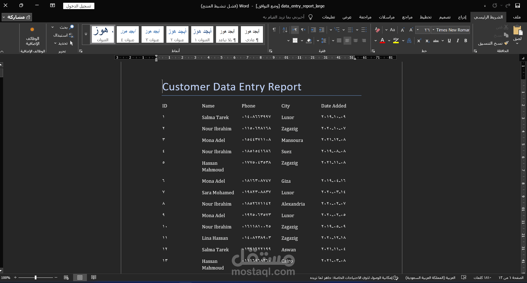Toggle show paragraph marks ¶
The image size is (527, 283).
(x=274, y=30)
